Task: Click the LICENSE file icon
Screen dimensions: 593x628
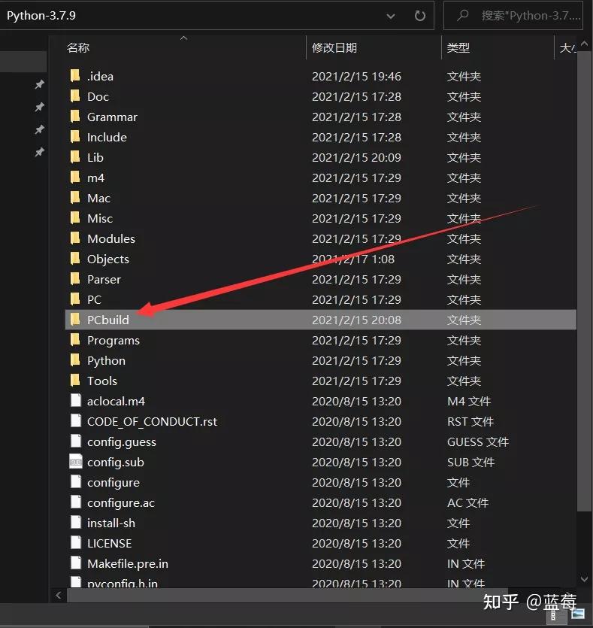Action: [76, 543]
